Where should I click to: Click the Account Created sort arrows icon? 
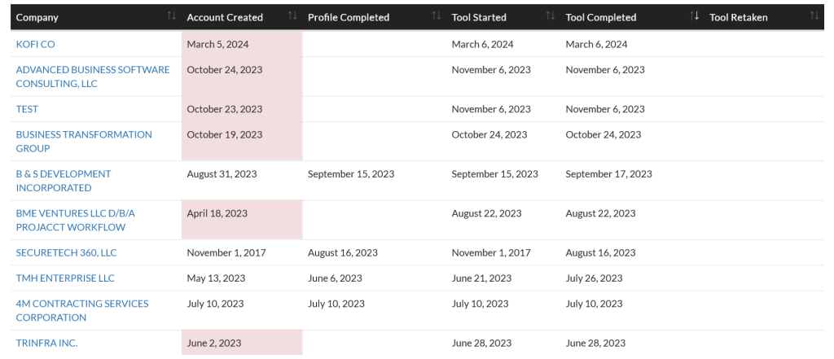point(292,17)
